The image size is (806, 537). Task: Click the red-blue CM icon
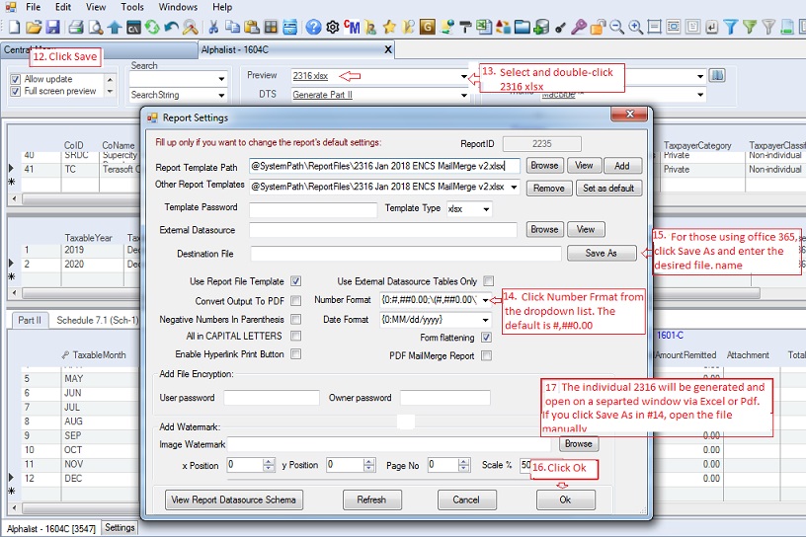pyautogui.click(x=352, y=27)
